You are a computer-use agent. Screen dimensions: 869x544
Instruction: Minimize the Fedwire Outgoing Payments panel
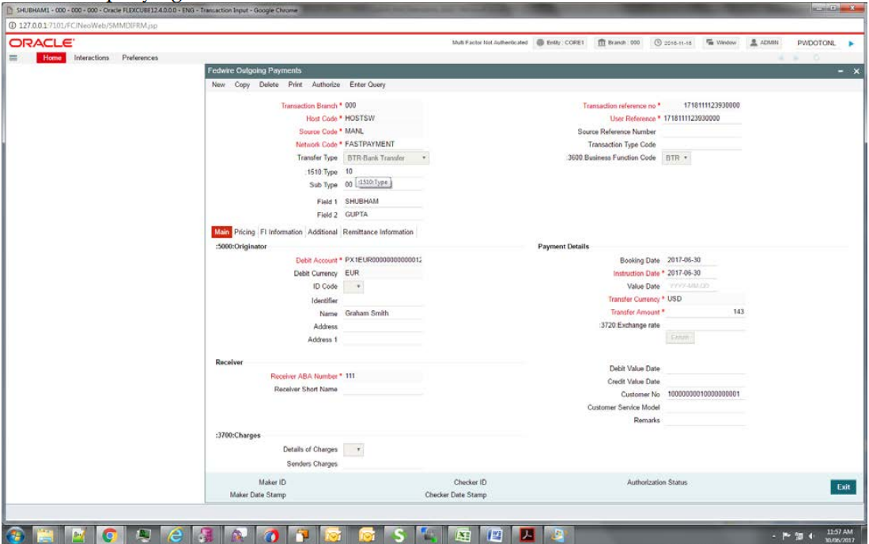(841, 71)
